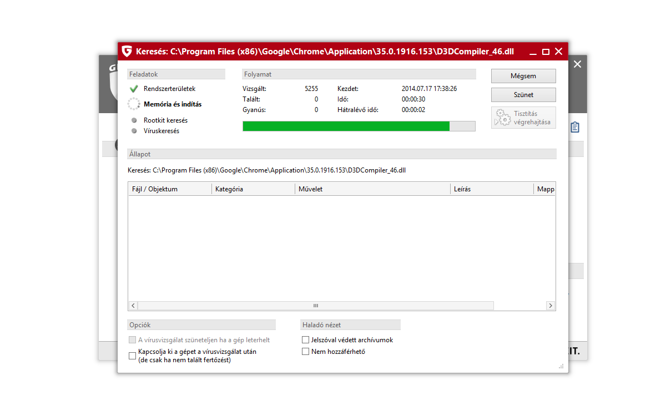The width and height of the screenshot is (666, 416).
Task: Click the elapsed time '00:00:30'
Action: pyautogui.click(x=413, y=99)
